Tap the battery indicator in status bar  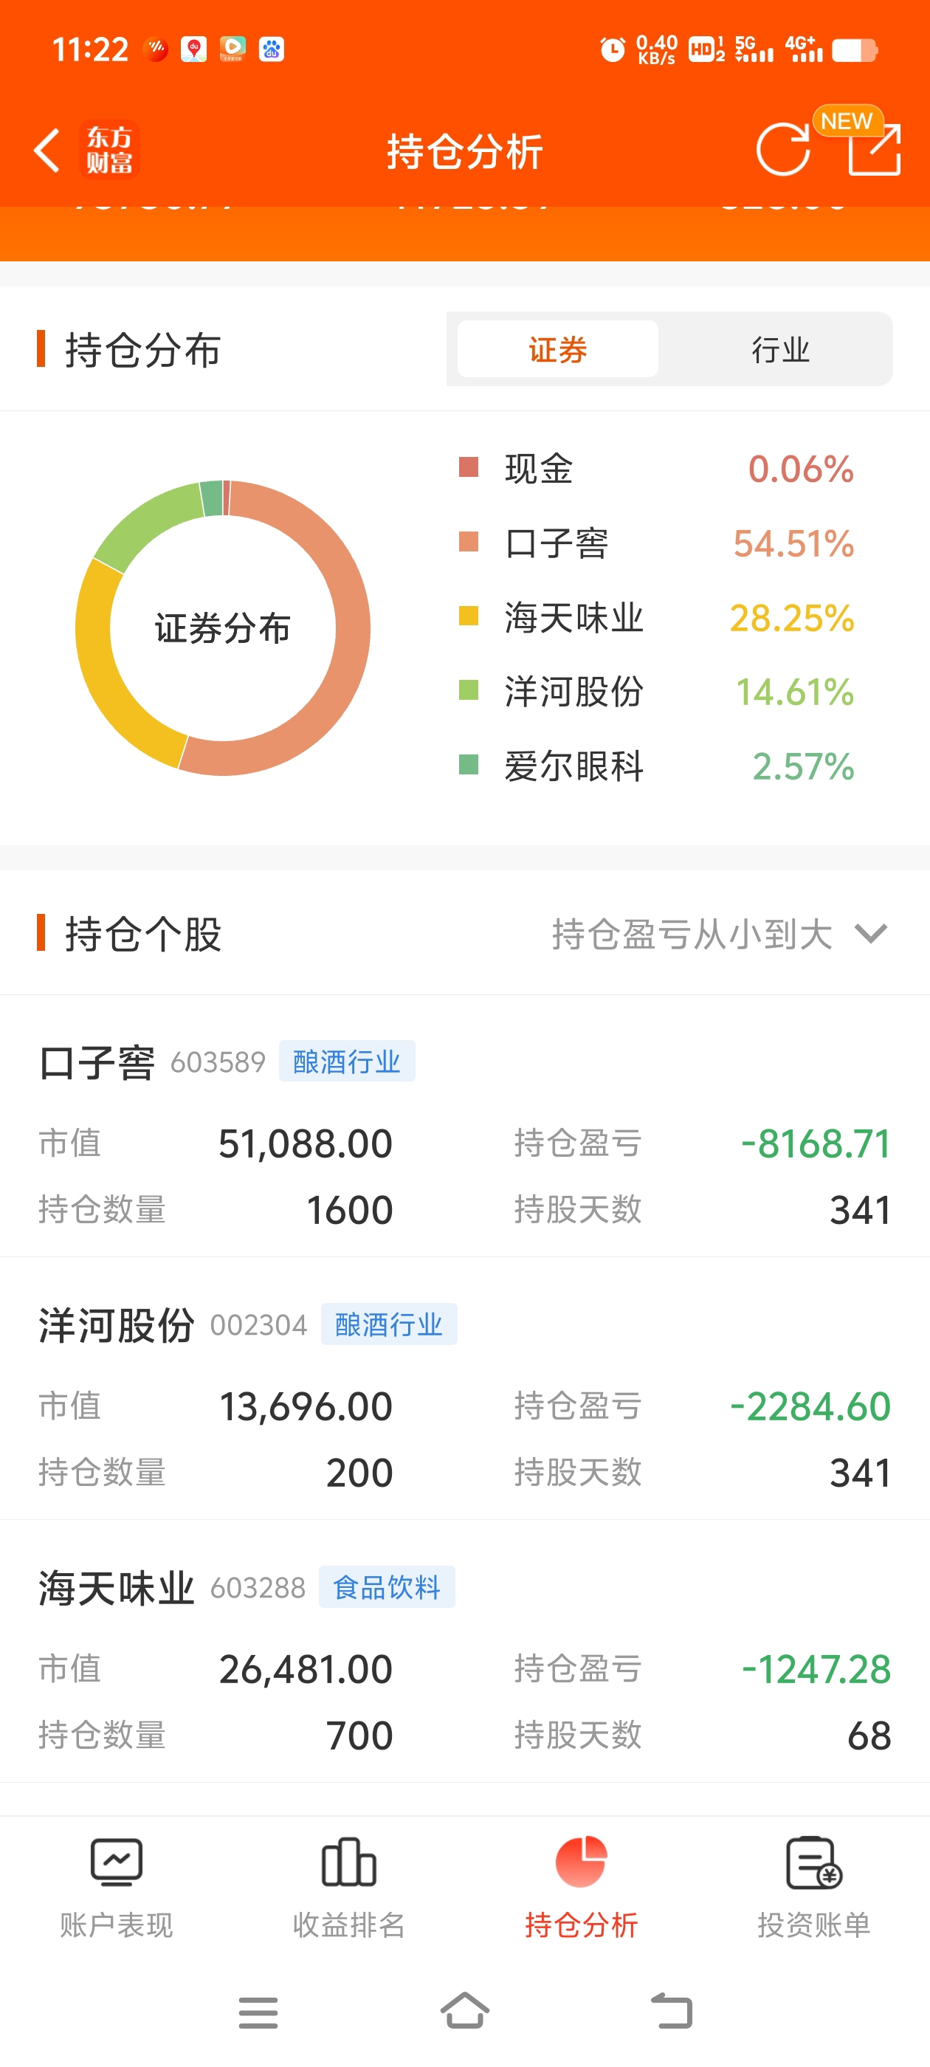coord(855,50)
